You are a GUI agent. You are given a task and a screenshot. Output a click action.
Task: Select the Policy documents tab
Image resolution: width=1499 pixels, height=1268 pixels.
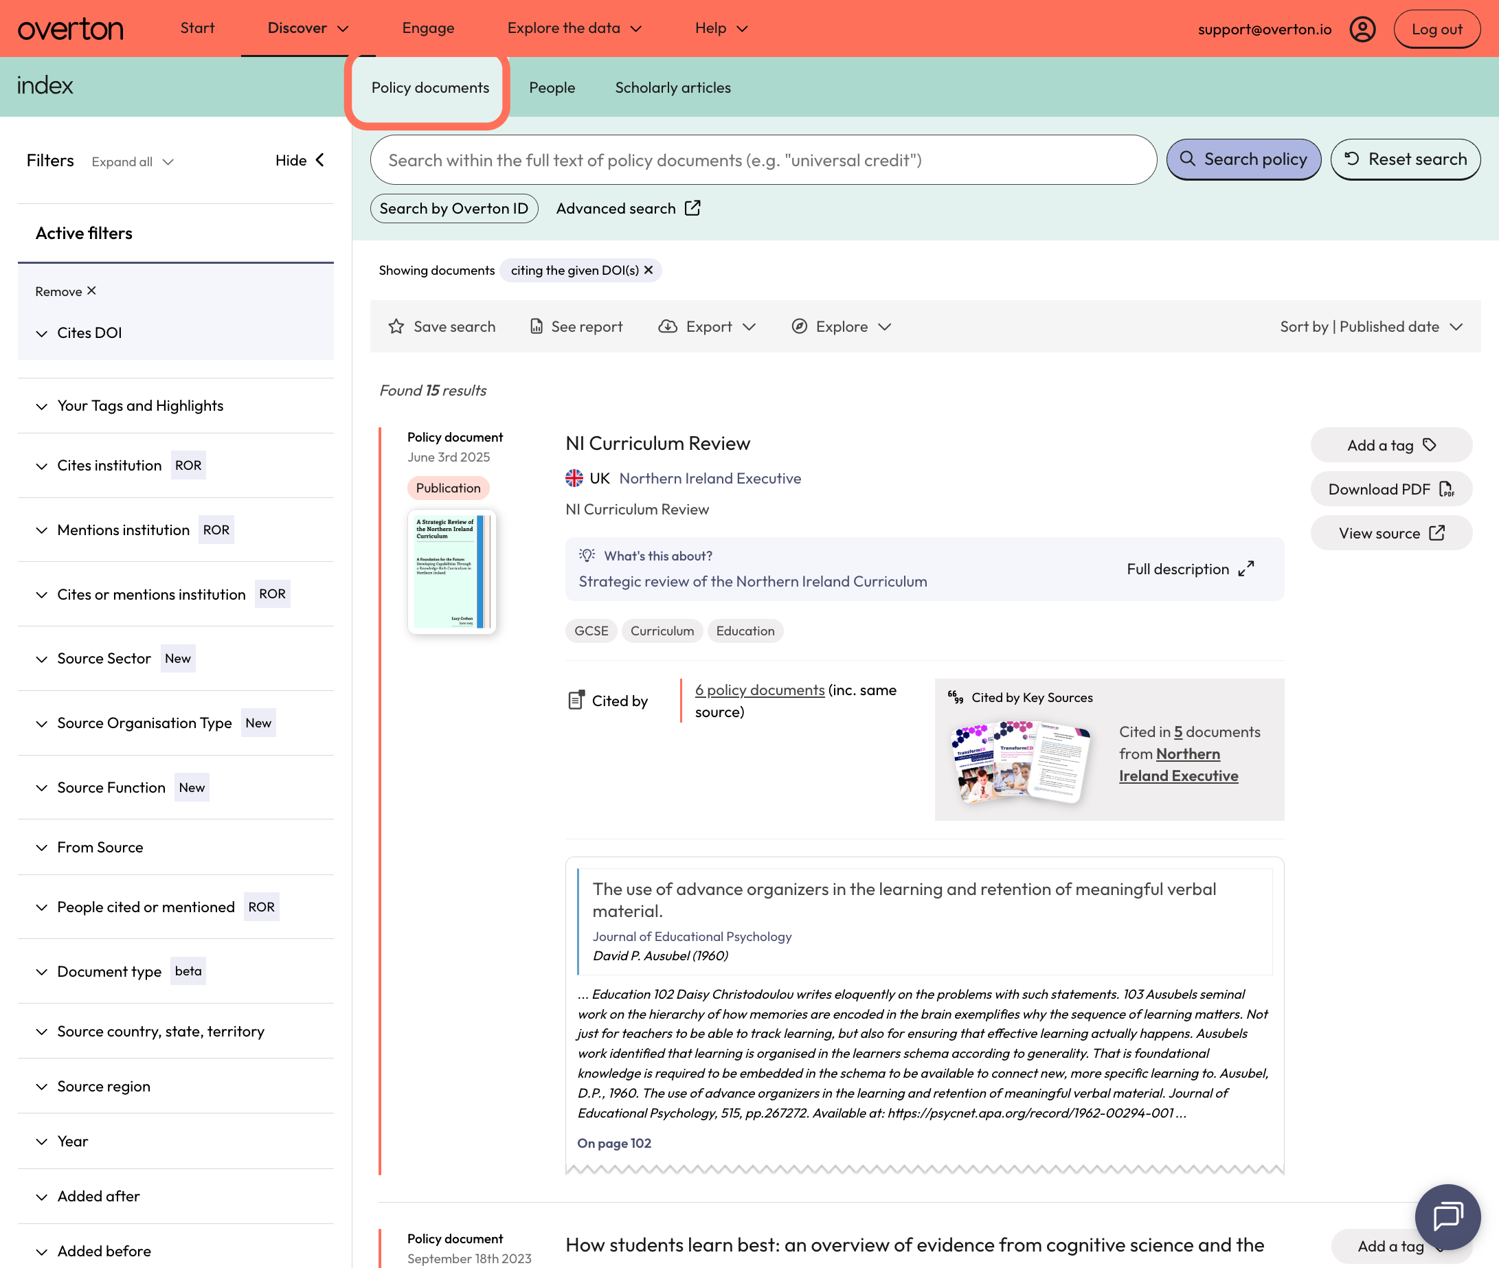[430, 87]
